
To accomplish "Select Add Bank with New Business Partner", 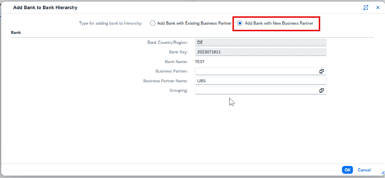I will 240,23.
